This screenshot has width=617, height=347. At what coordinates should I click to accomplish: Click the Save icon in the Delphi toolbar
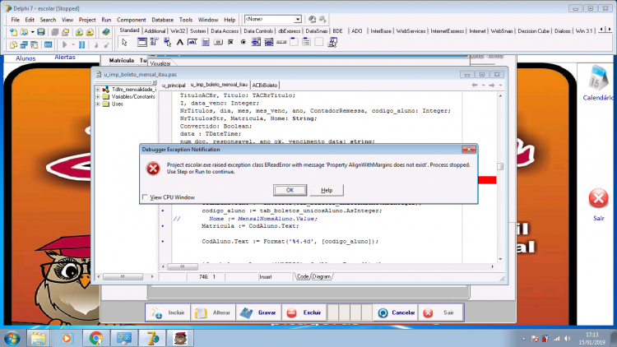[41, 32]
